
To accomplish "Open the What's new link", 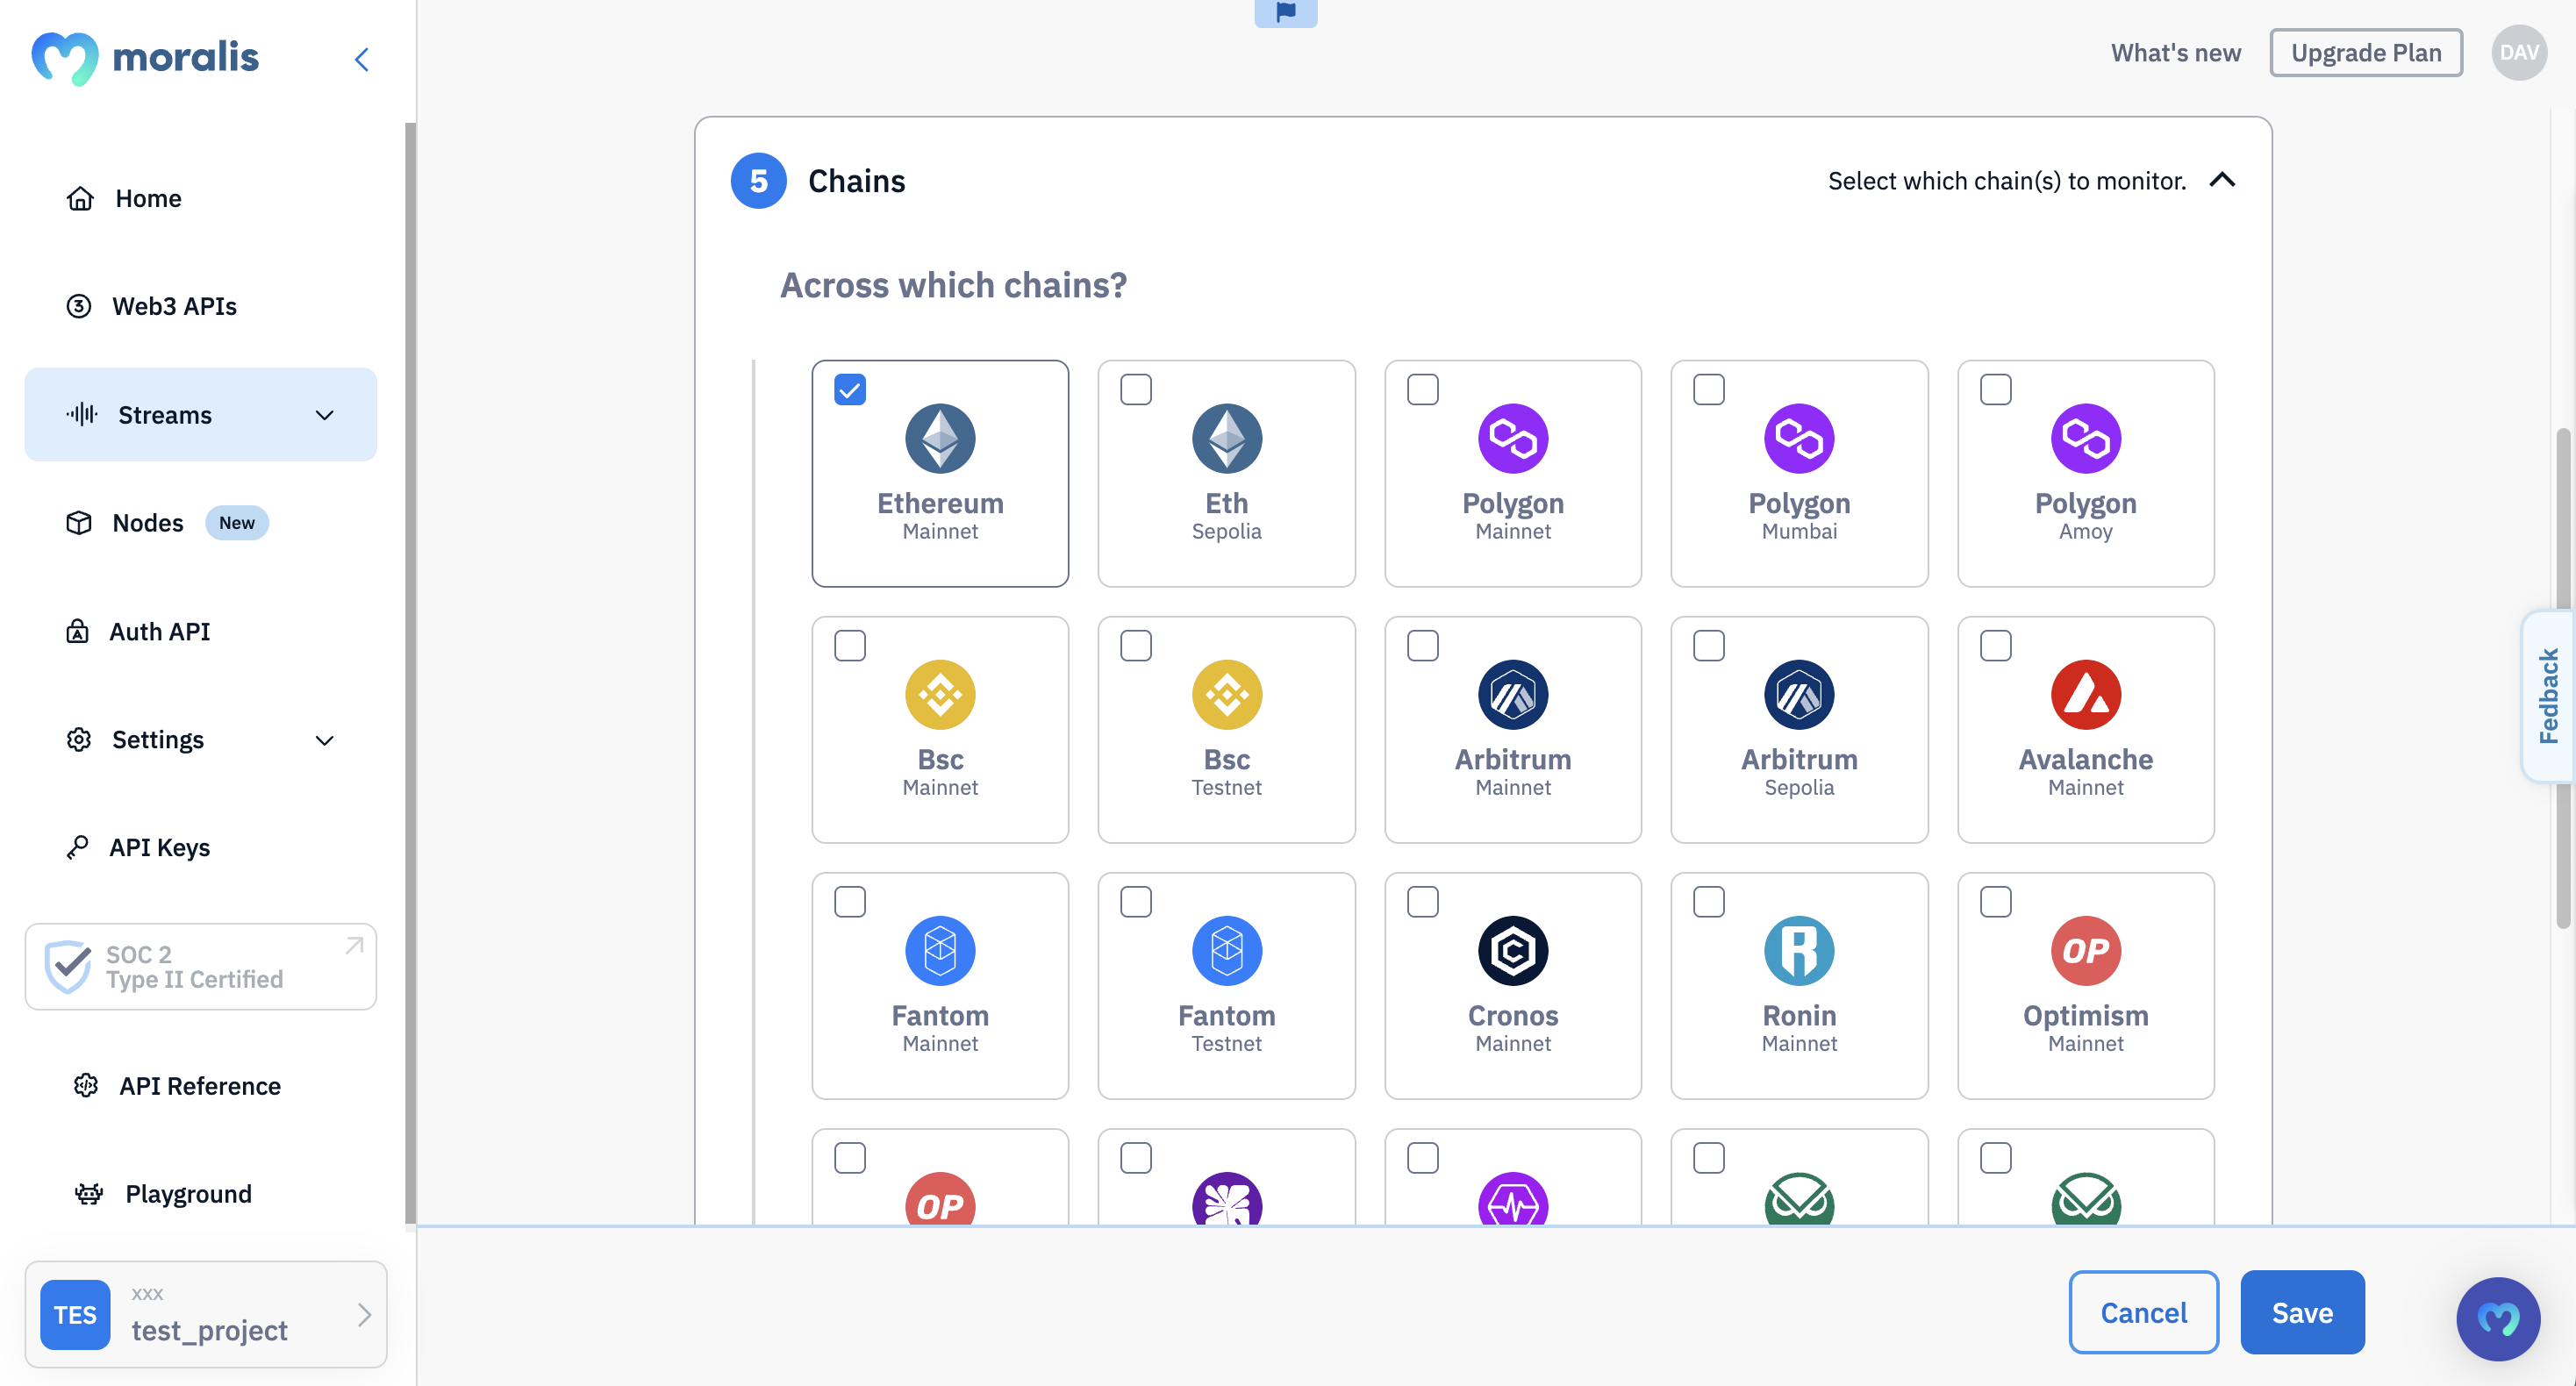I will coord(2175,52).
